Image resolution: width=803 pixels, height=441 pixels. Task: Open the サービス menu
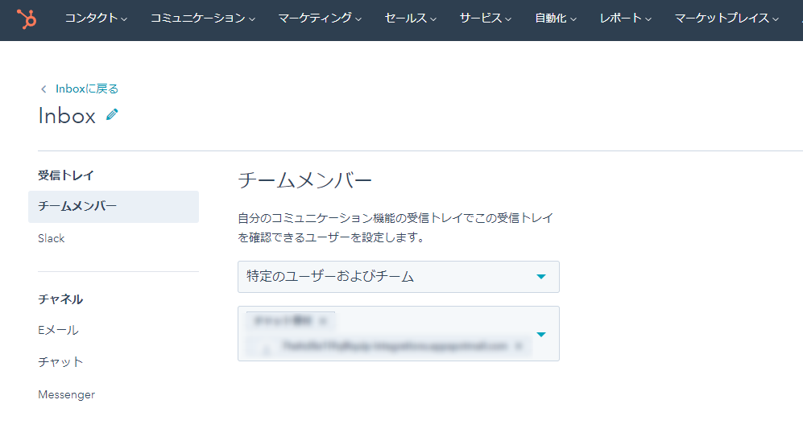(x=485, y=19)
